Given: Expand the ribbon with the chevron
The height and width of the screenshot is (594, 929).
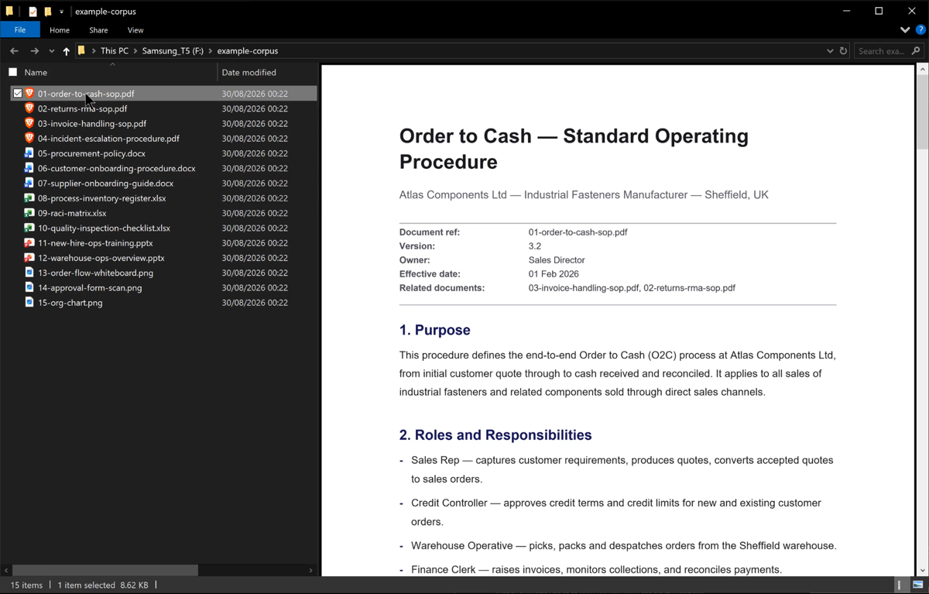Looking at the screenshot, I should click(905, 29).
